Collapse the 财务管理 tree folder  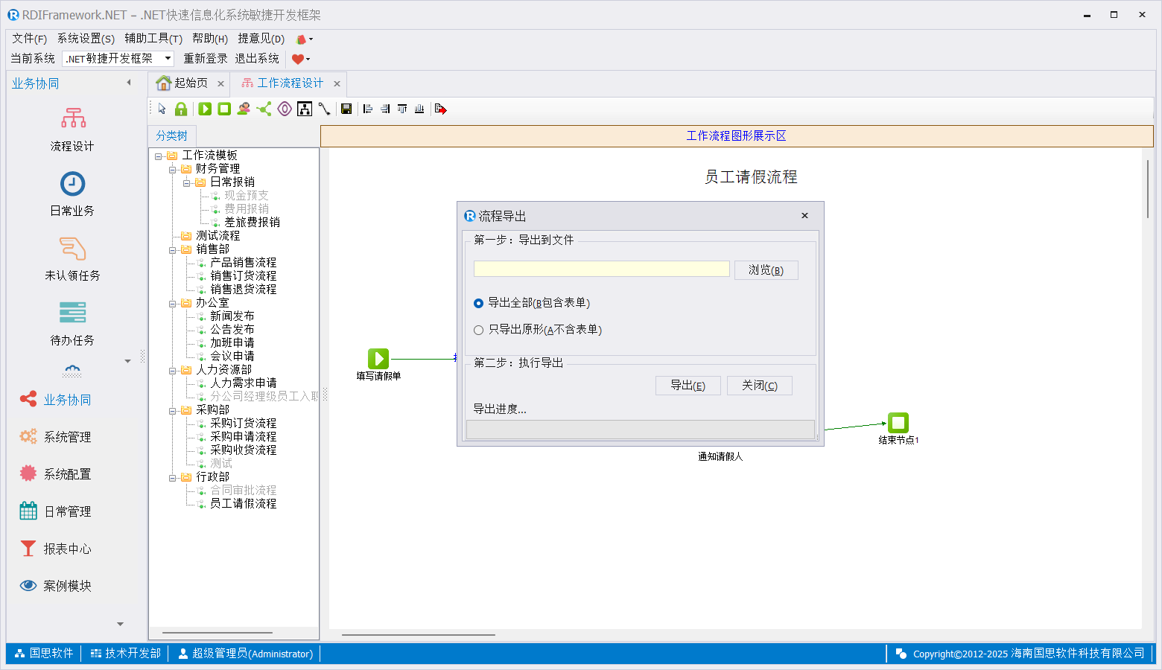173,169
